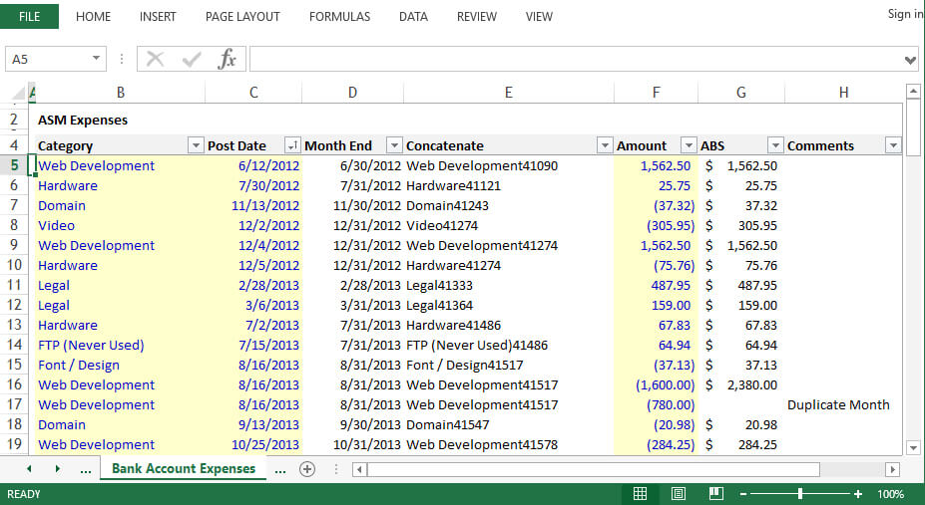The height and width of the screenshot is (505, 925).
Task: Expand the formula bar chevron
Action: pyautogui.click(x=910, y=60)
